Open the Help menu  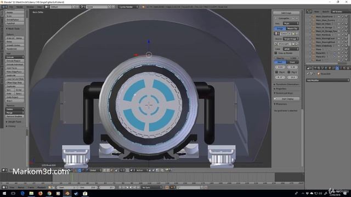point(39,7)
